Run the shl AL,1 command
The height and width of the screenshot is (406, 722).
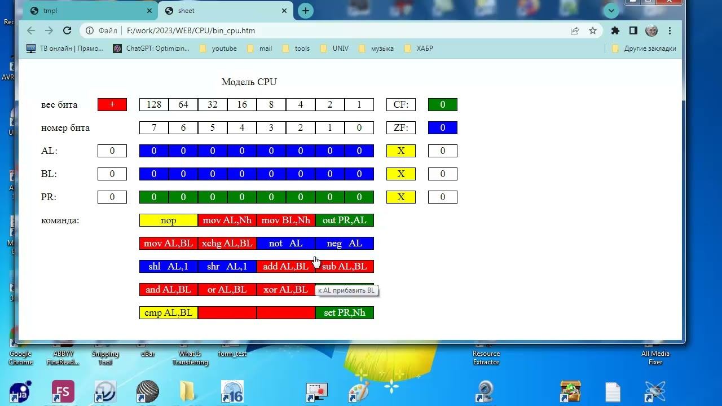pyautogui.click(x=169, y=267)
